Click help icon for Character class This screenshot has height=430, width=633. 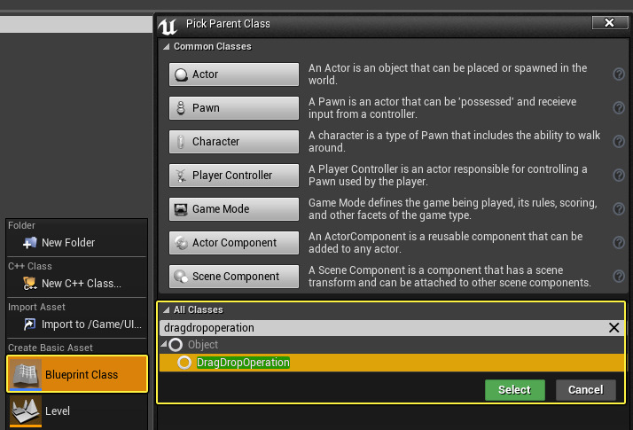[619, 142]
